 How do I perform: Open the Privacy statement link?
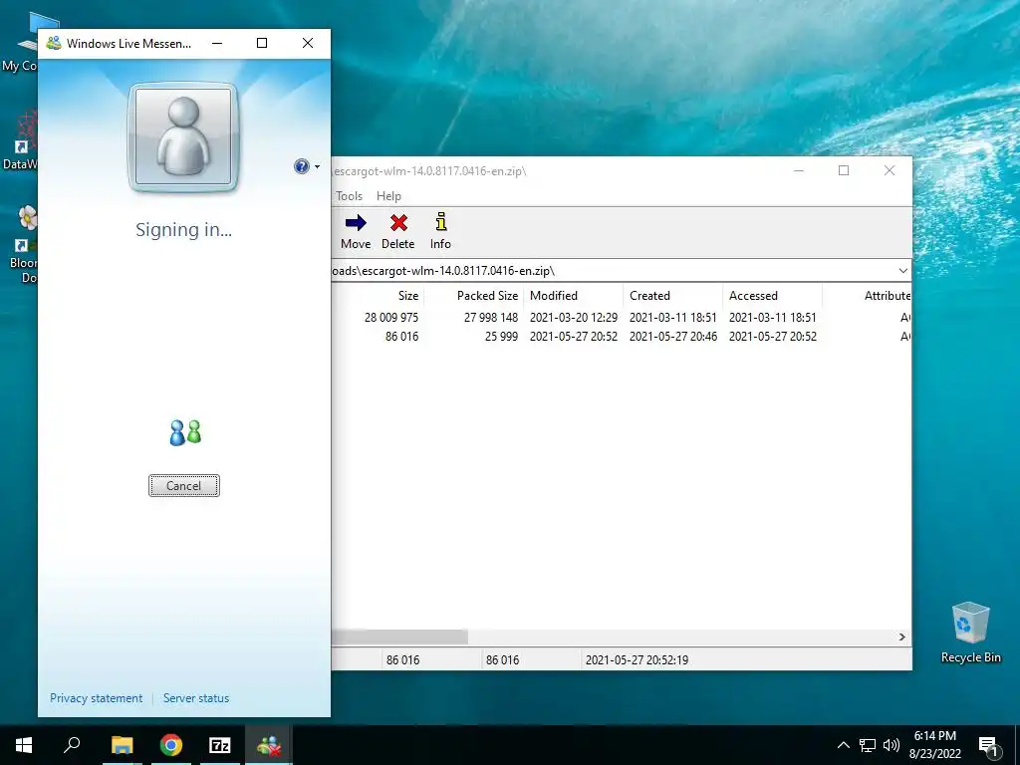coord(97,698)
